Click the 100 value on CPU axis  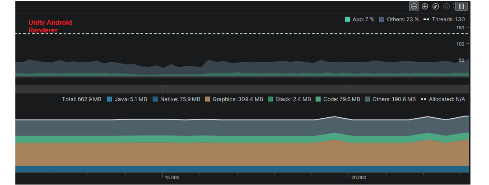point(460,44)
